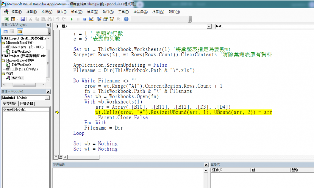The height and width of the screenshot is (188, 314).
Task: Open the 檔案(F) menu
Action: pyautogui.click(x=17, y=12)
